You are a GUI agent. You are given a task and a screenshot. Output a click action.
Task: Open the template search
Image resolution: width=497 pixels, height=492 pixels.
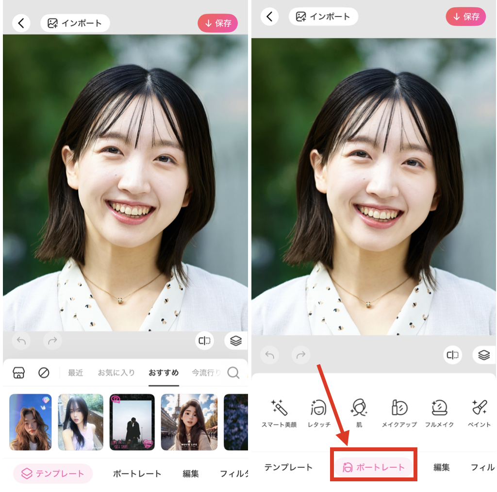[x=233, y=373]
